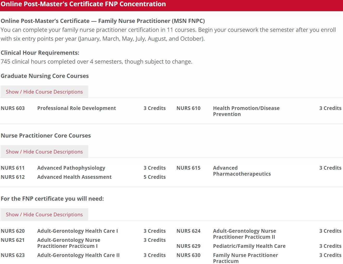This screenshot has width=343, height=264.
Task: Click 3 Credits for NURS 623
Action: pyautogui.click(x=155, y=255)
